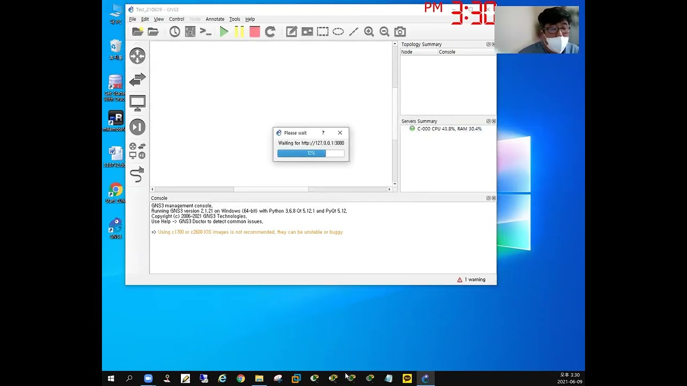
Task: Open File Explorer from the taskbar
Action: pyautogui.click(x=259, y=378)
